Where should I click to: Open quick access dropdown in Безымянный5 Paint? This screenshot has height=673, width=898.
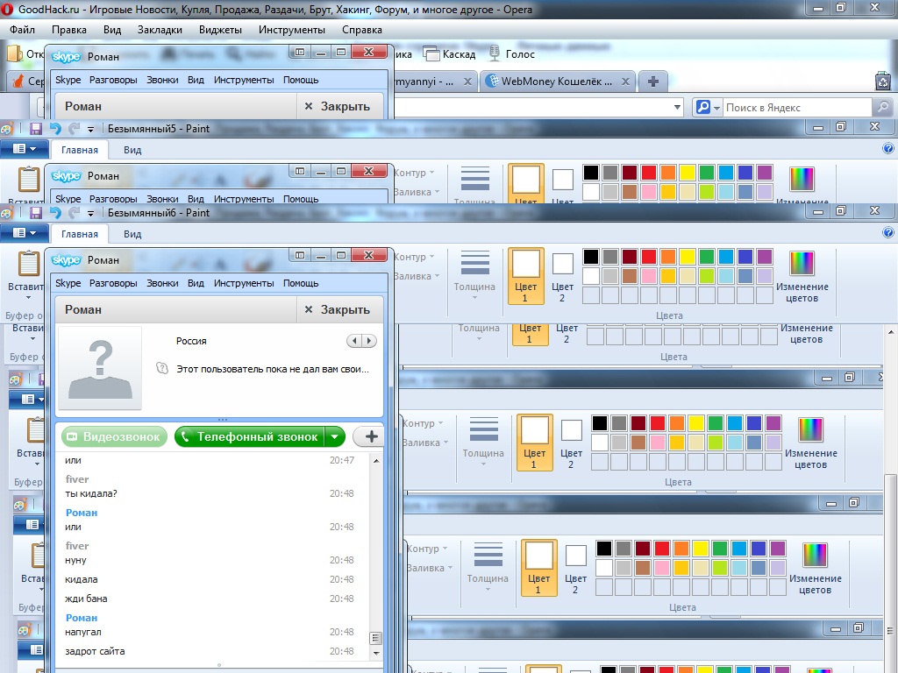(90, 130)
